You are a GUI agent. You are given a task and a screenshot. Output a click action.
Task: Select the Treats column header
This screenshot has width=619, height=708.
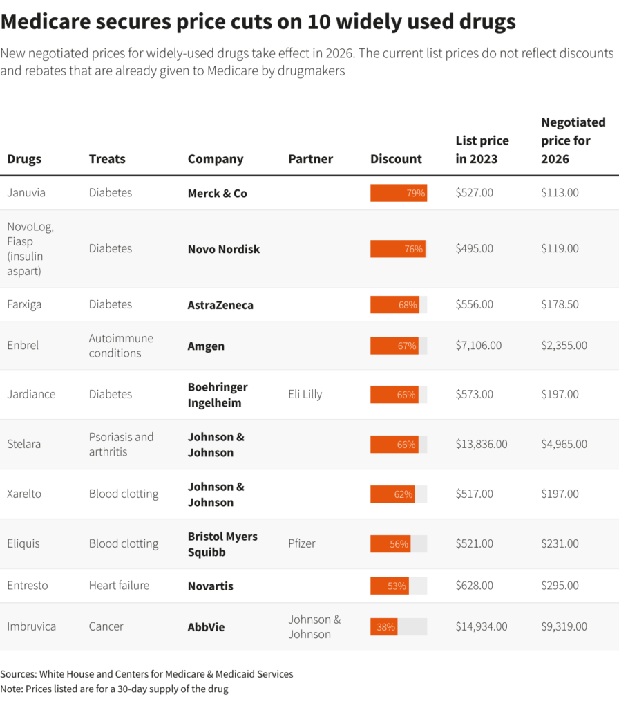pyautogui.click(x=107, y=159)
